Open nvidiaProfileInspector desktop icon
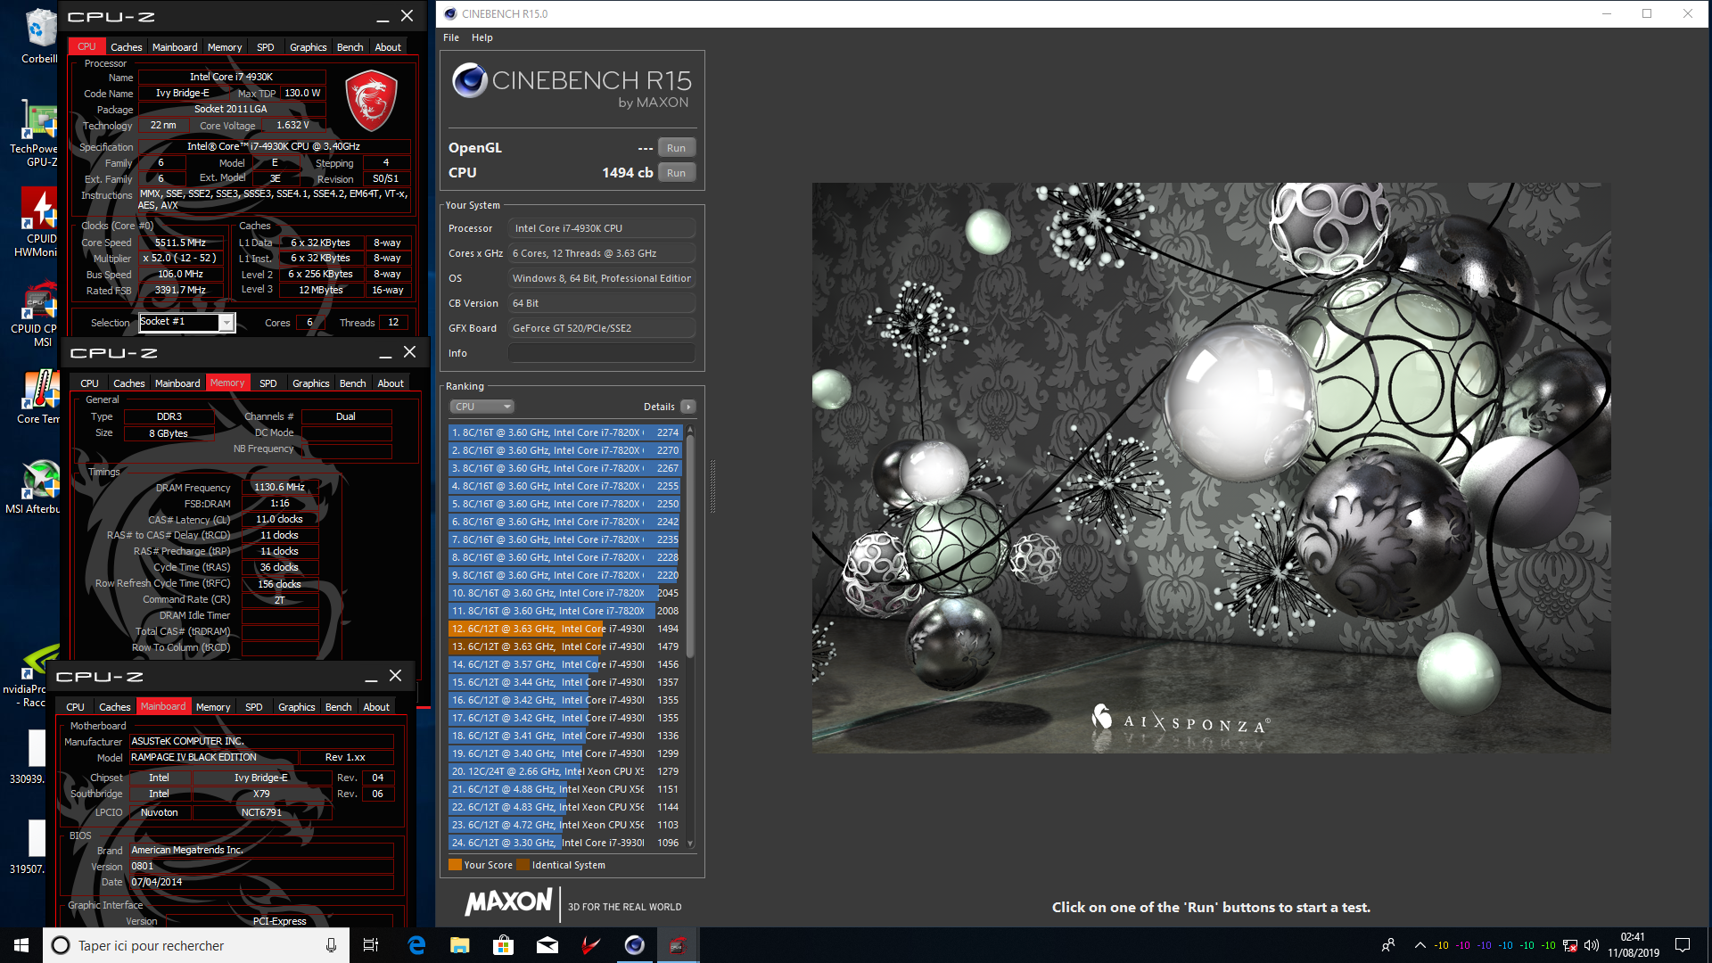The width and height of the screenshot is (1712, 963). pyautogui.click(x=31, y=676)
